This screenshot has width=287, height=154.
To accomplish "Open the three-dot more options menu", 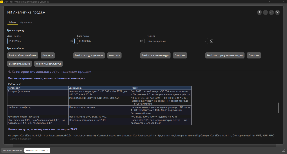I will click(x=259, y=12).
